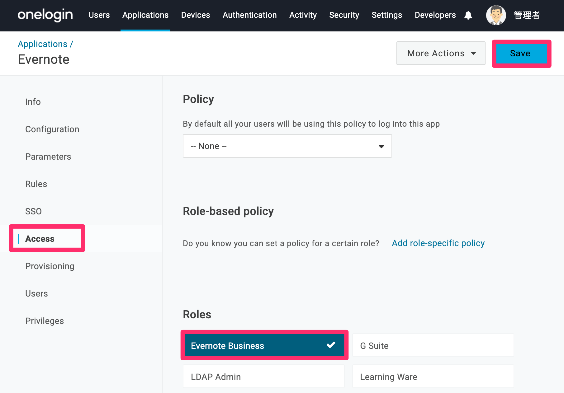Click the Evernote page title
This screenshot has width=564, height=393.
44,59
